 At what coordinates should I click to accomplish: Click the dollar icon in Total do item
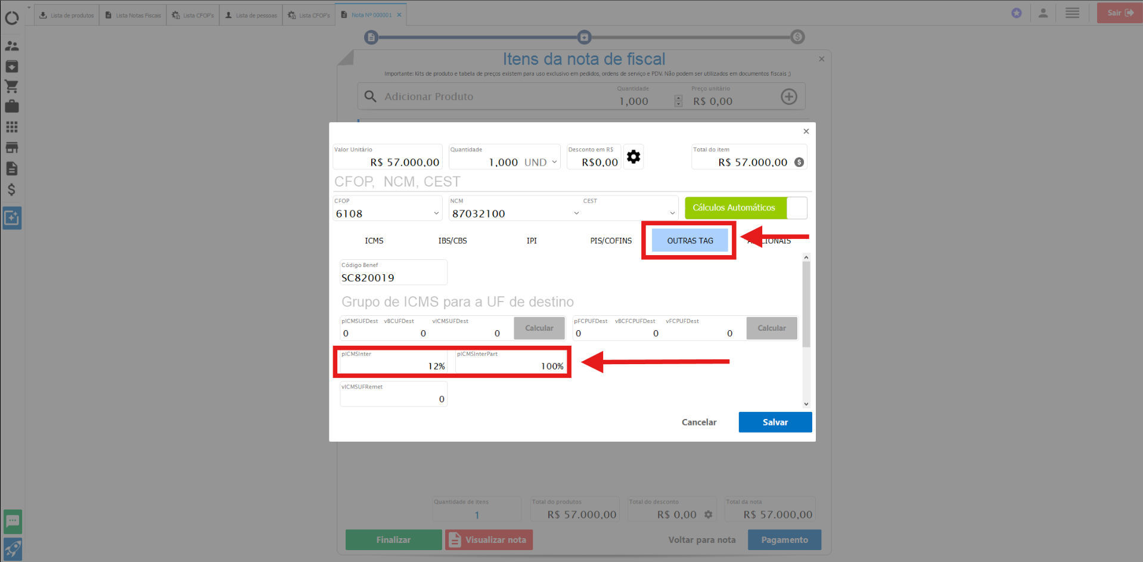[799, 162]
